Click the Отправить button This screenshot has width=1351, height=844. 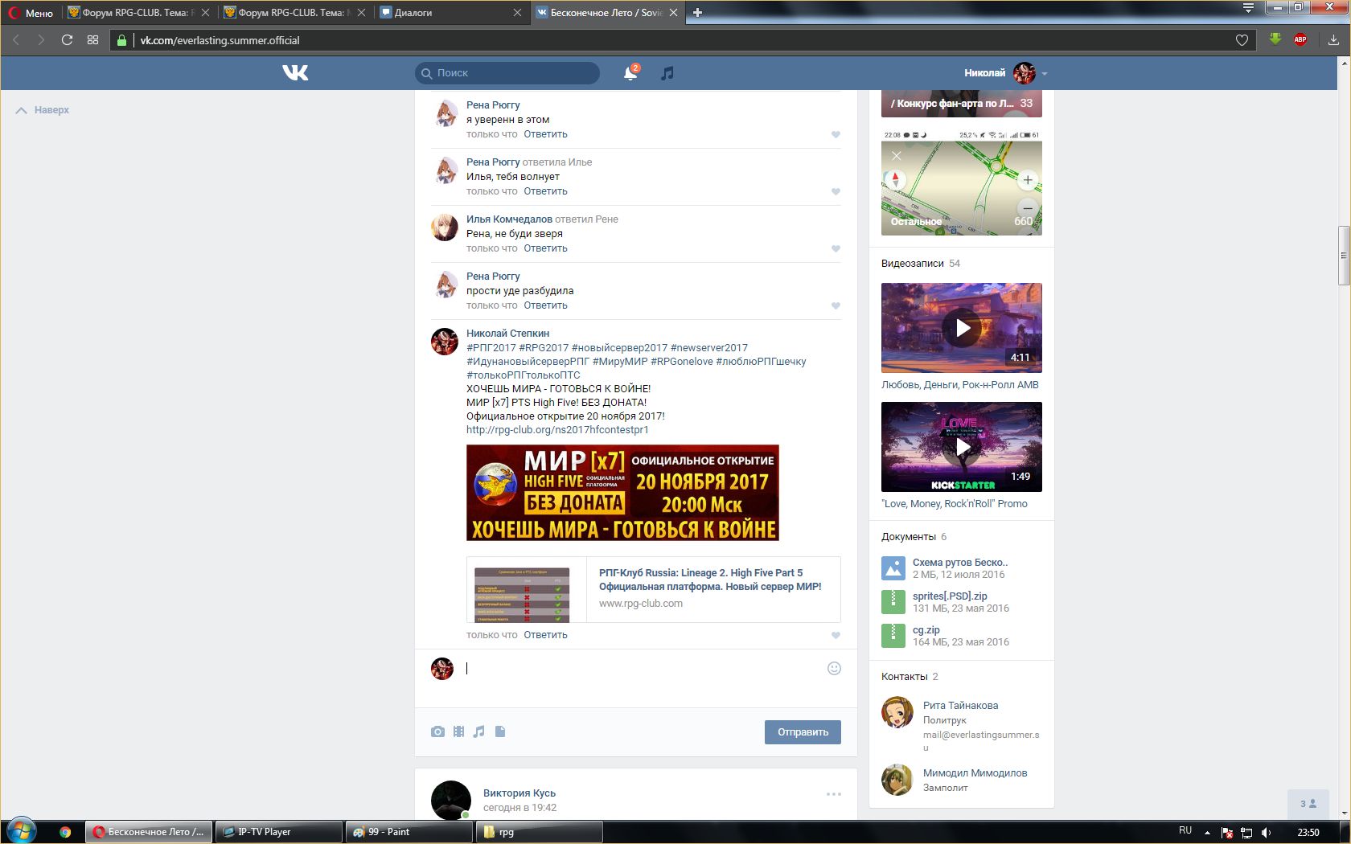tap(803, 732)
